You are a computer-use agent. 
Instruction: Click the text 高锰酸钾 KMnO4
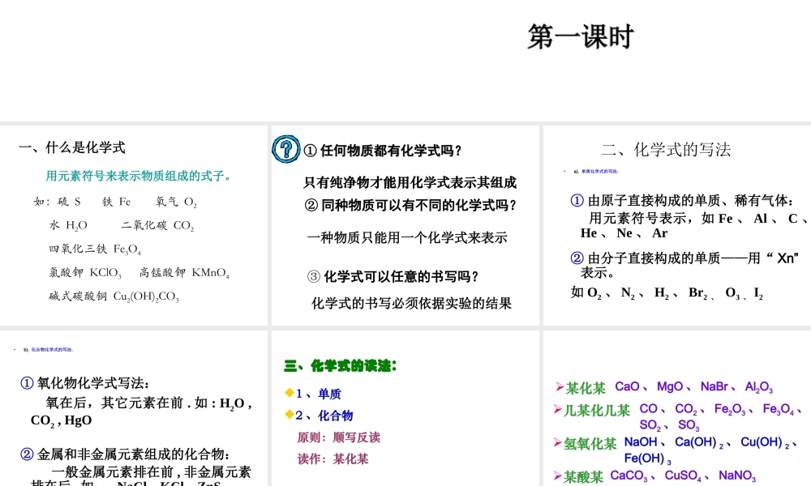184,273
